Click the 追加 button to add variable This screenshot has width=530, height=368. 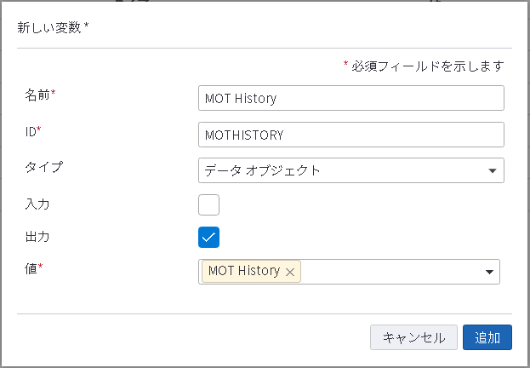(x=487, y=337)
